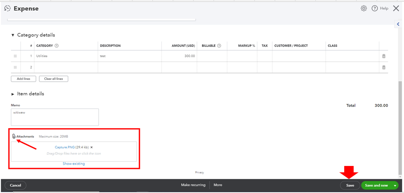Viewport: 404px width, 193px height.
Task: Click the vertical scrollbar thumb
Action: pos(400,128)
